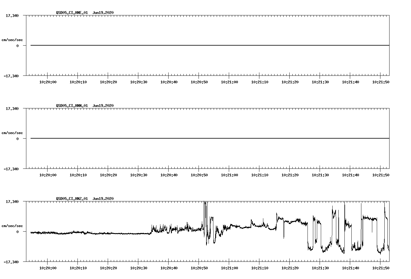Click the 0 axis label on HNE plot
The height and width of the screenshot is (279, 411).
click(18, 46)
